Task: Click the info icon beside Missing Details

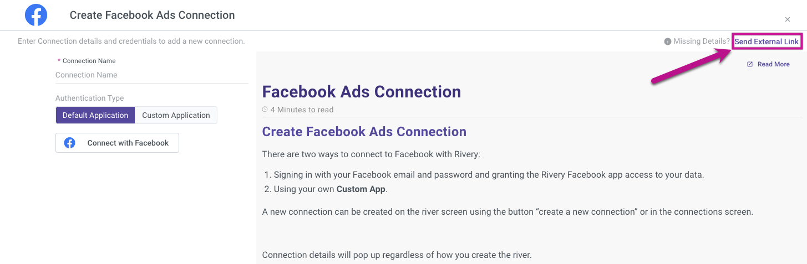Action: point(668,42)
